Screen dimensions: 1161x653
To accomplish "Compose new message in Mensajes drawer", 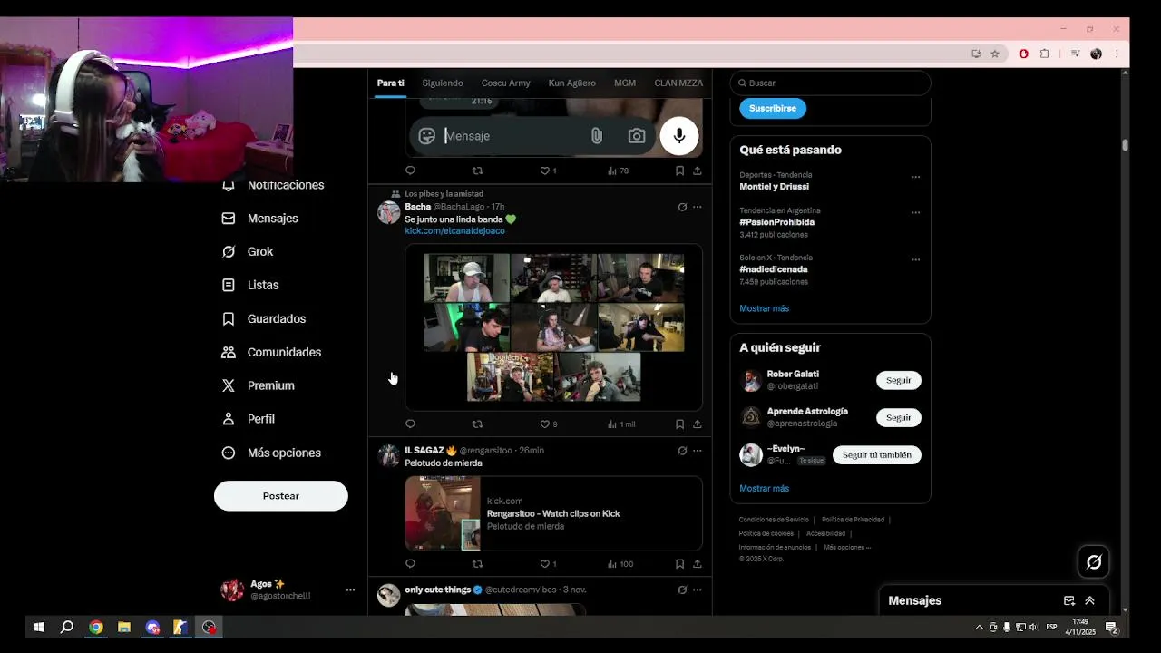I will (1069, 600).
